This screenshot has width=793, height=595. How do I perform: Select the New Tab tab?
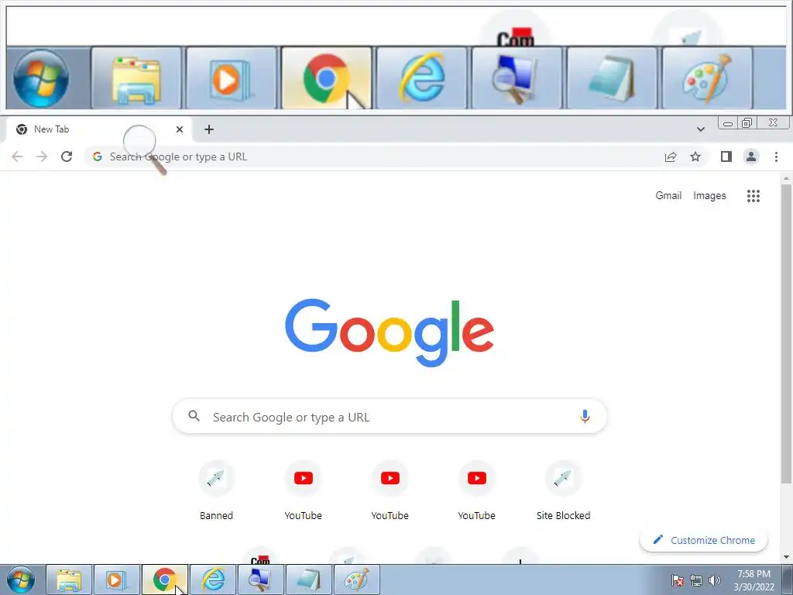point(98,129)
